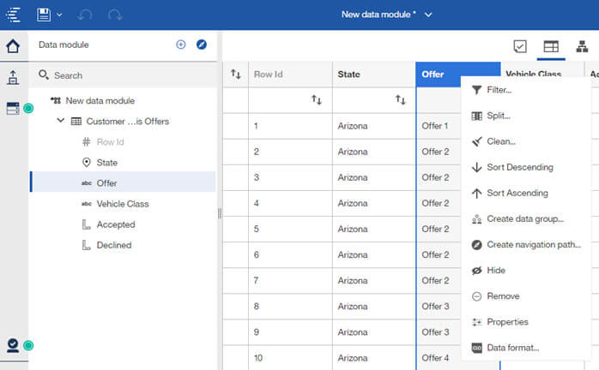Click the Offer 1 cell in row 1
Screen dimensions: 599x370
tap(439, 126)
